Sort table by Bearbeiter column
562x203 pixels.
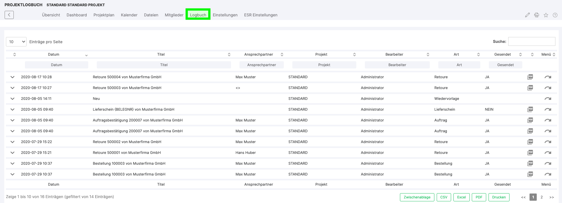[394, 54]
